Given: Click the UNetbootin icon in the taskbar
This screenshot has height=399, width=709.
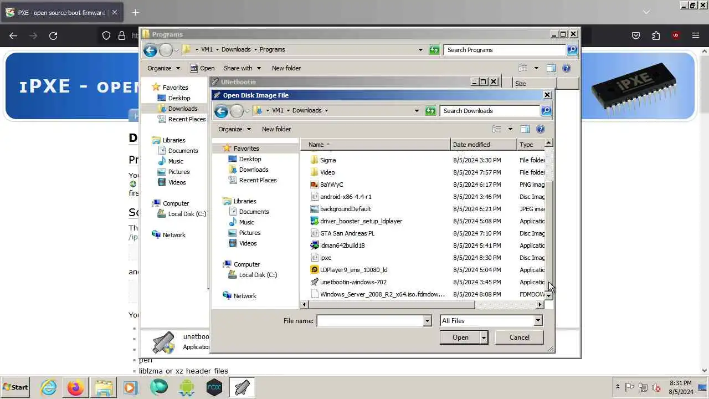Looking at the screenshot, I should [242, 387].
